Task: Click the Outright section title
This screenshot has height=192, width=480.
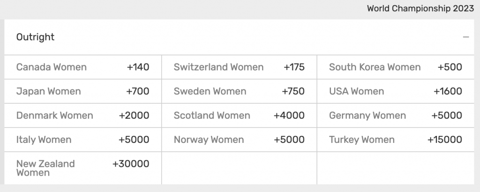Action: pyautogui.click(x=35, y=37)
